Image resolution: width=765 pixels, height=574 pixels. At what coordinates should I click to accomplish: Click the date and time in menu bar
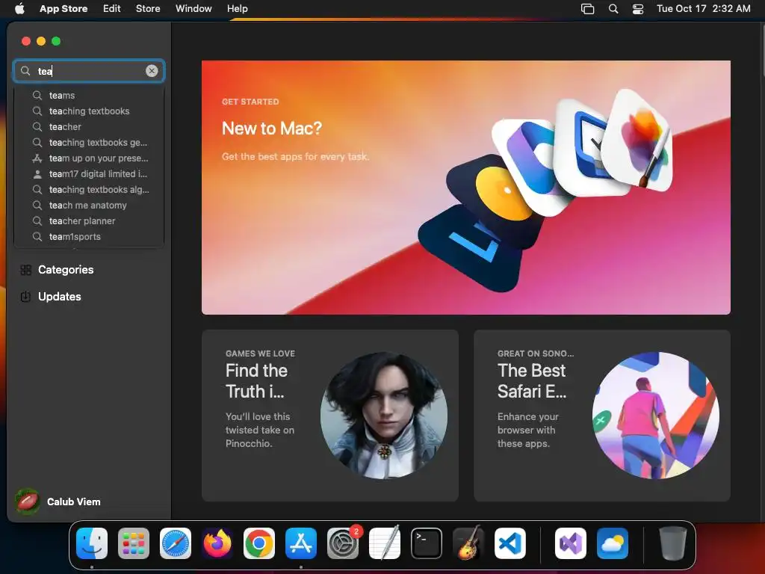click(x=704, y=8)
